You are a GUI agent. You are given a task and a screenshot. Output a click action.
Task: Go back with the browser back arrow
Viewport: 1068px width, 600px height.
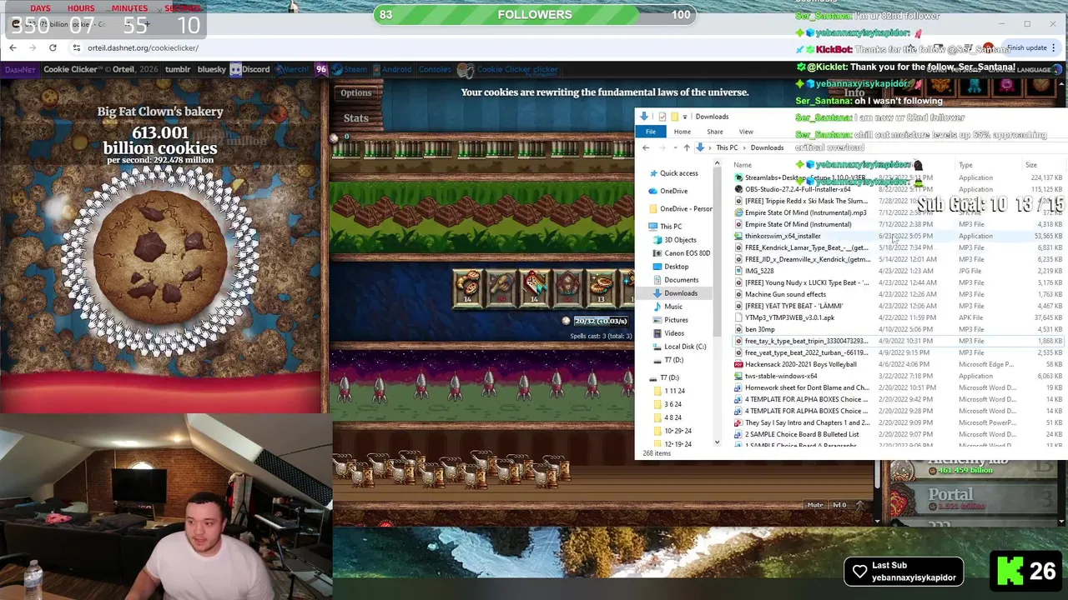coord(13,47)
